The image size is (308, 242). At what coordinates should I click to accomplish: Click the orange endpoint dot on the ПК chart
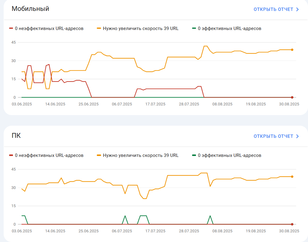pyautogui.click(x=292, y=177)
